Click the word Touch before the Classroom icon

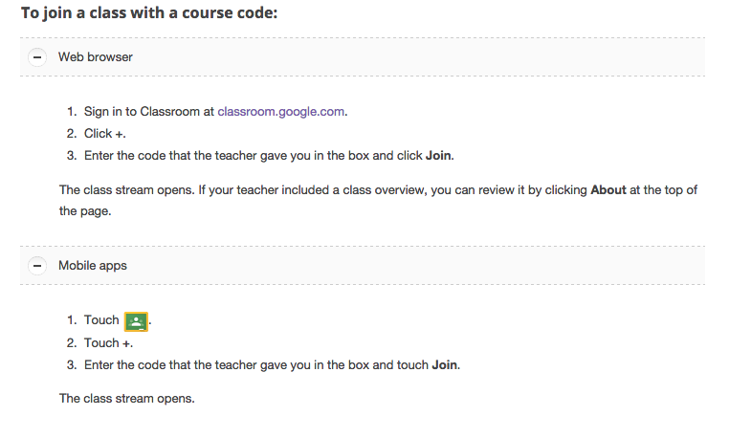[x=101, y=320]
